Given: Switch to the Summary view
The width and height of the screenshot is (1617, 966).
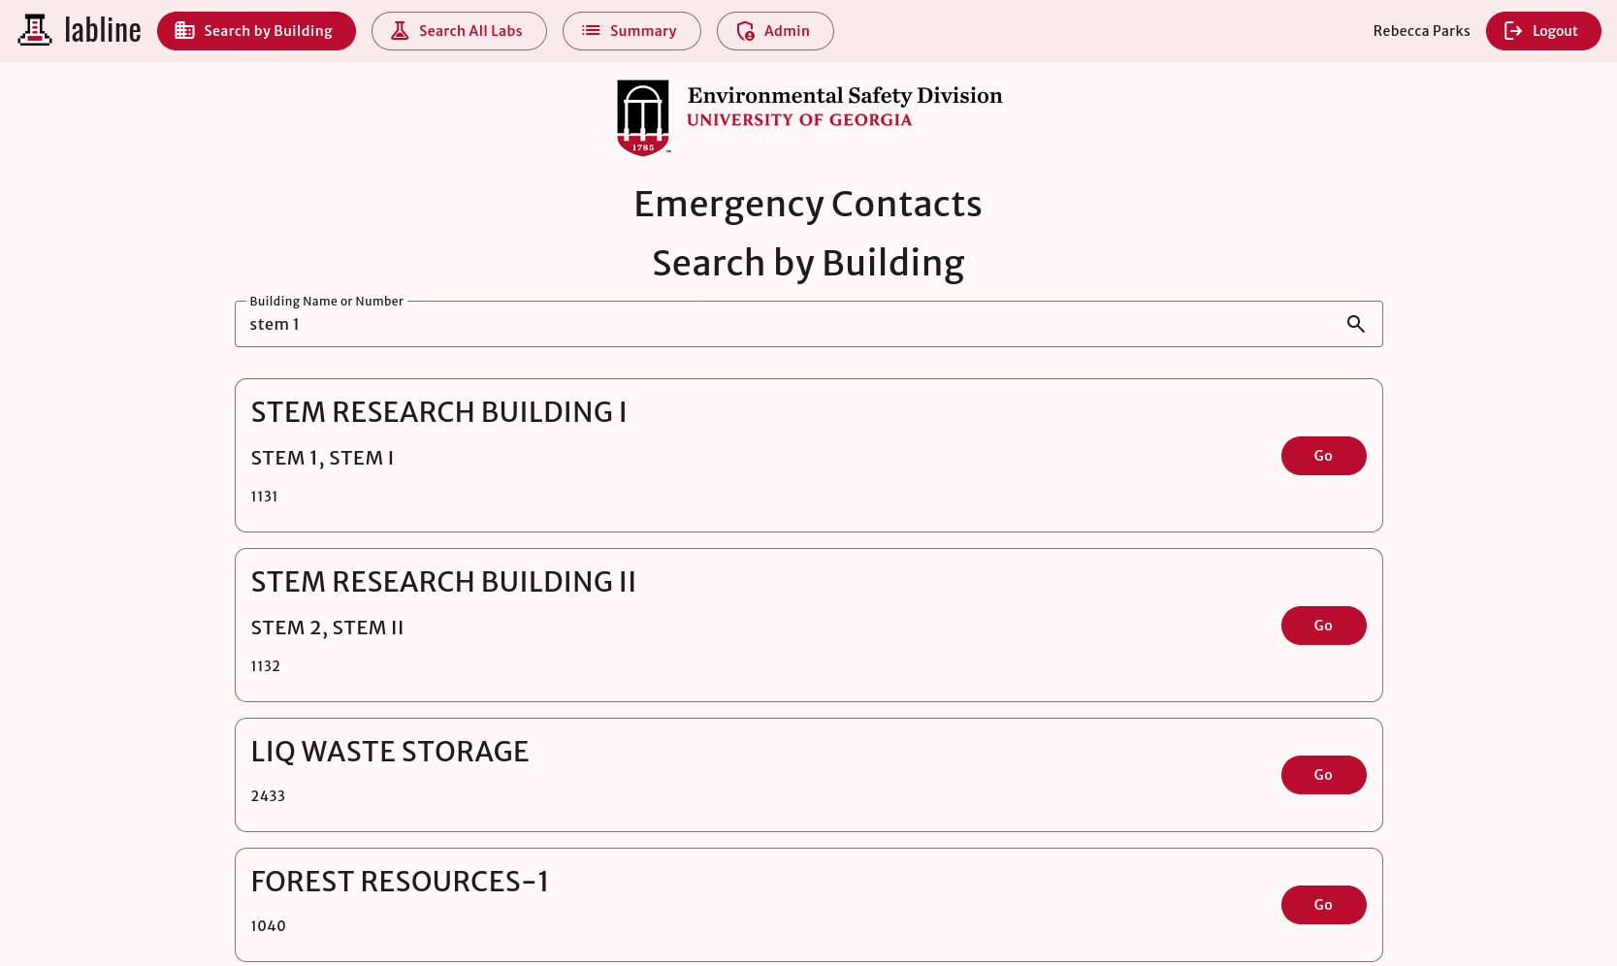Looking at the screenshot, I should (x=631, y=30).
